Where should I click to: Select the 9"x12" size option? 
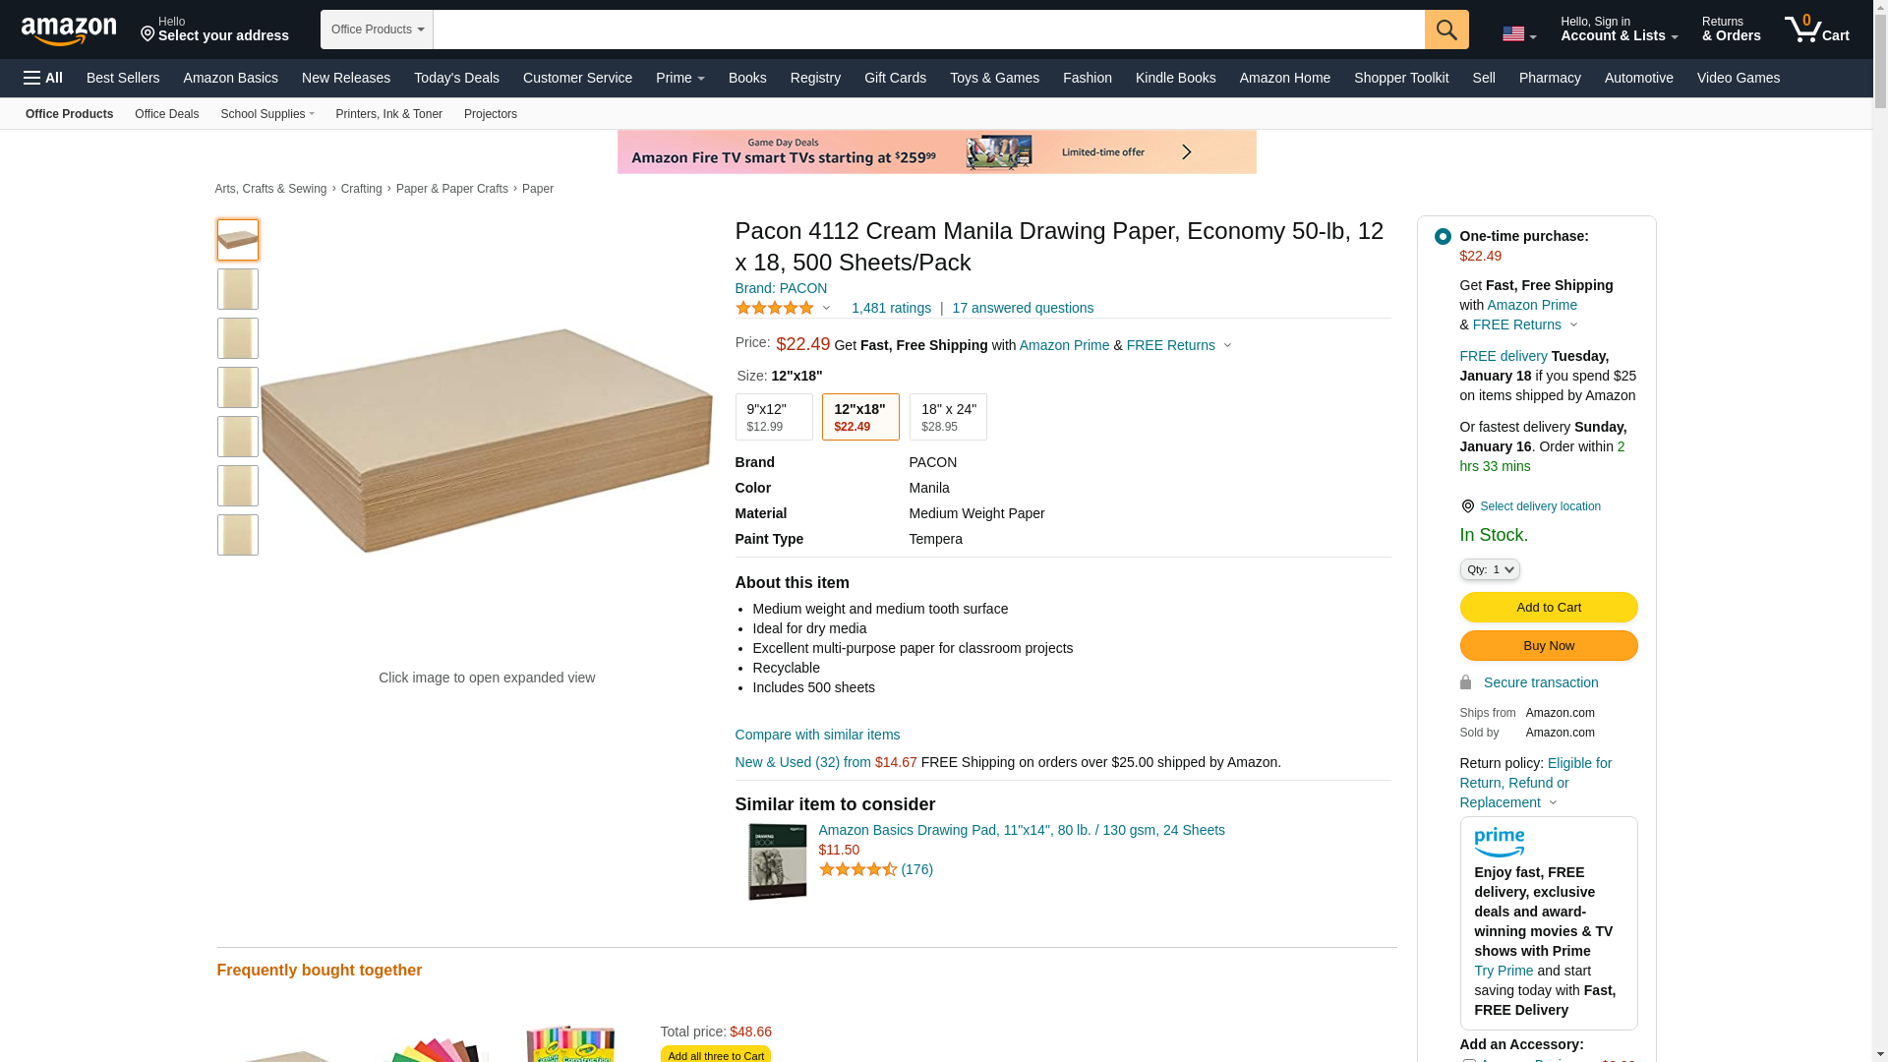[773, 417]
